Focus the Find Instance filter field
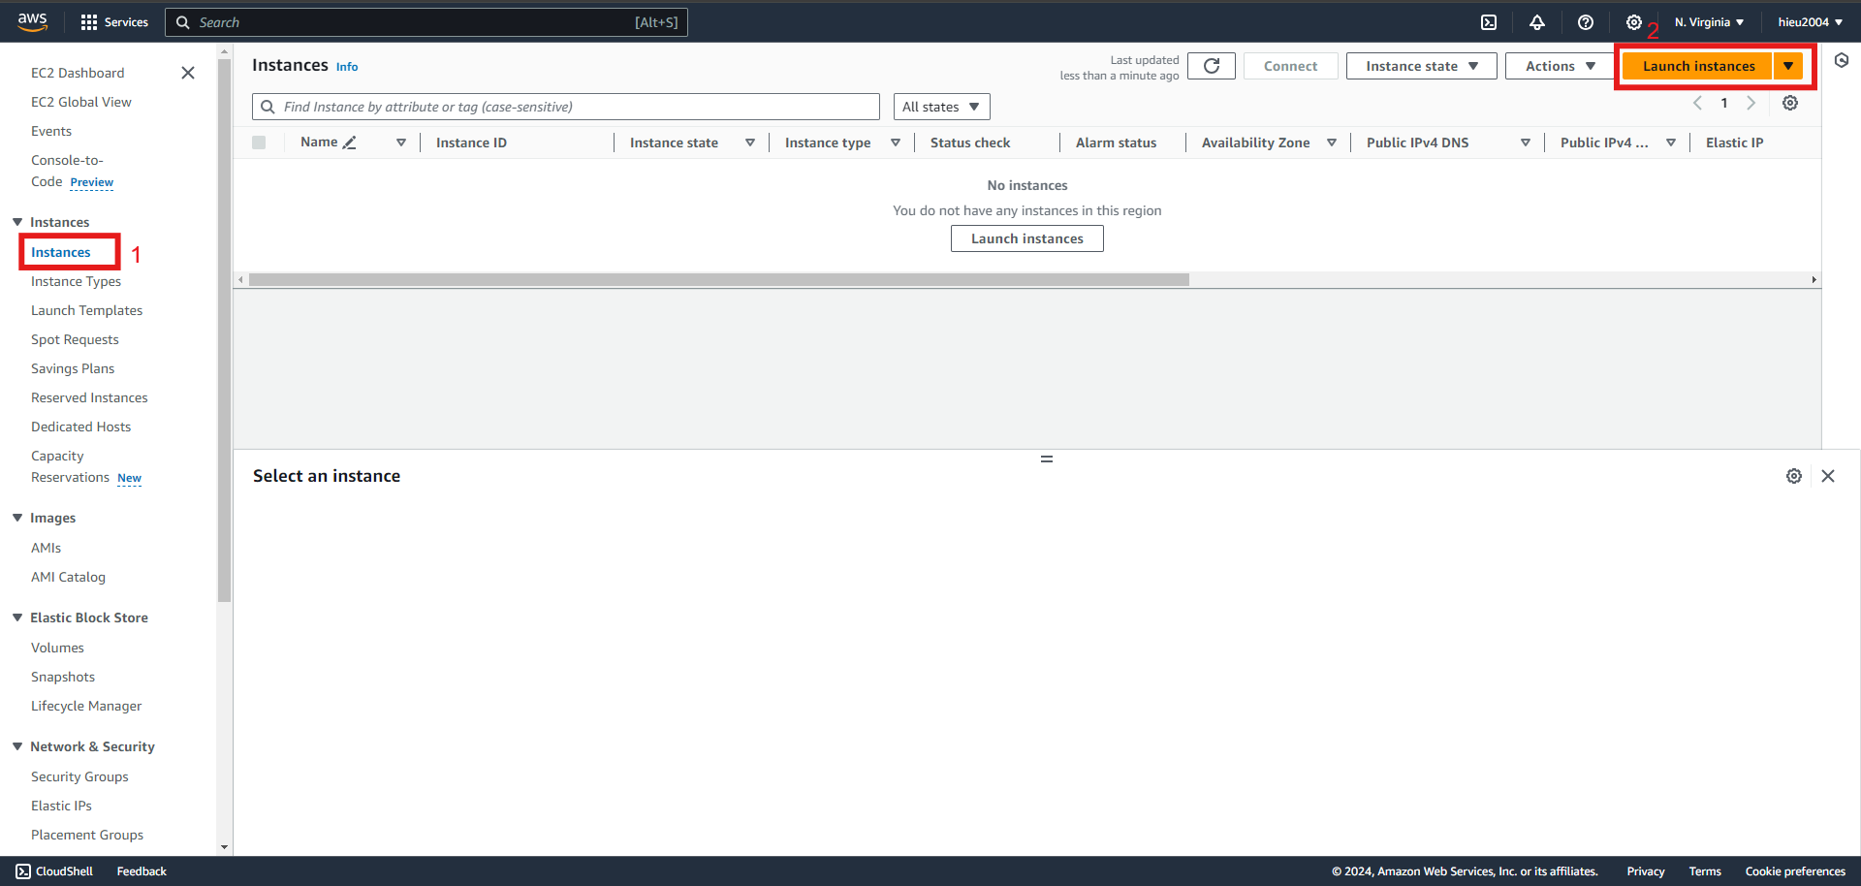 tap(566, 107)
